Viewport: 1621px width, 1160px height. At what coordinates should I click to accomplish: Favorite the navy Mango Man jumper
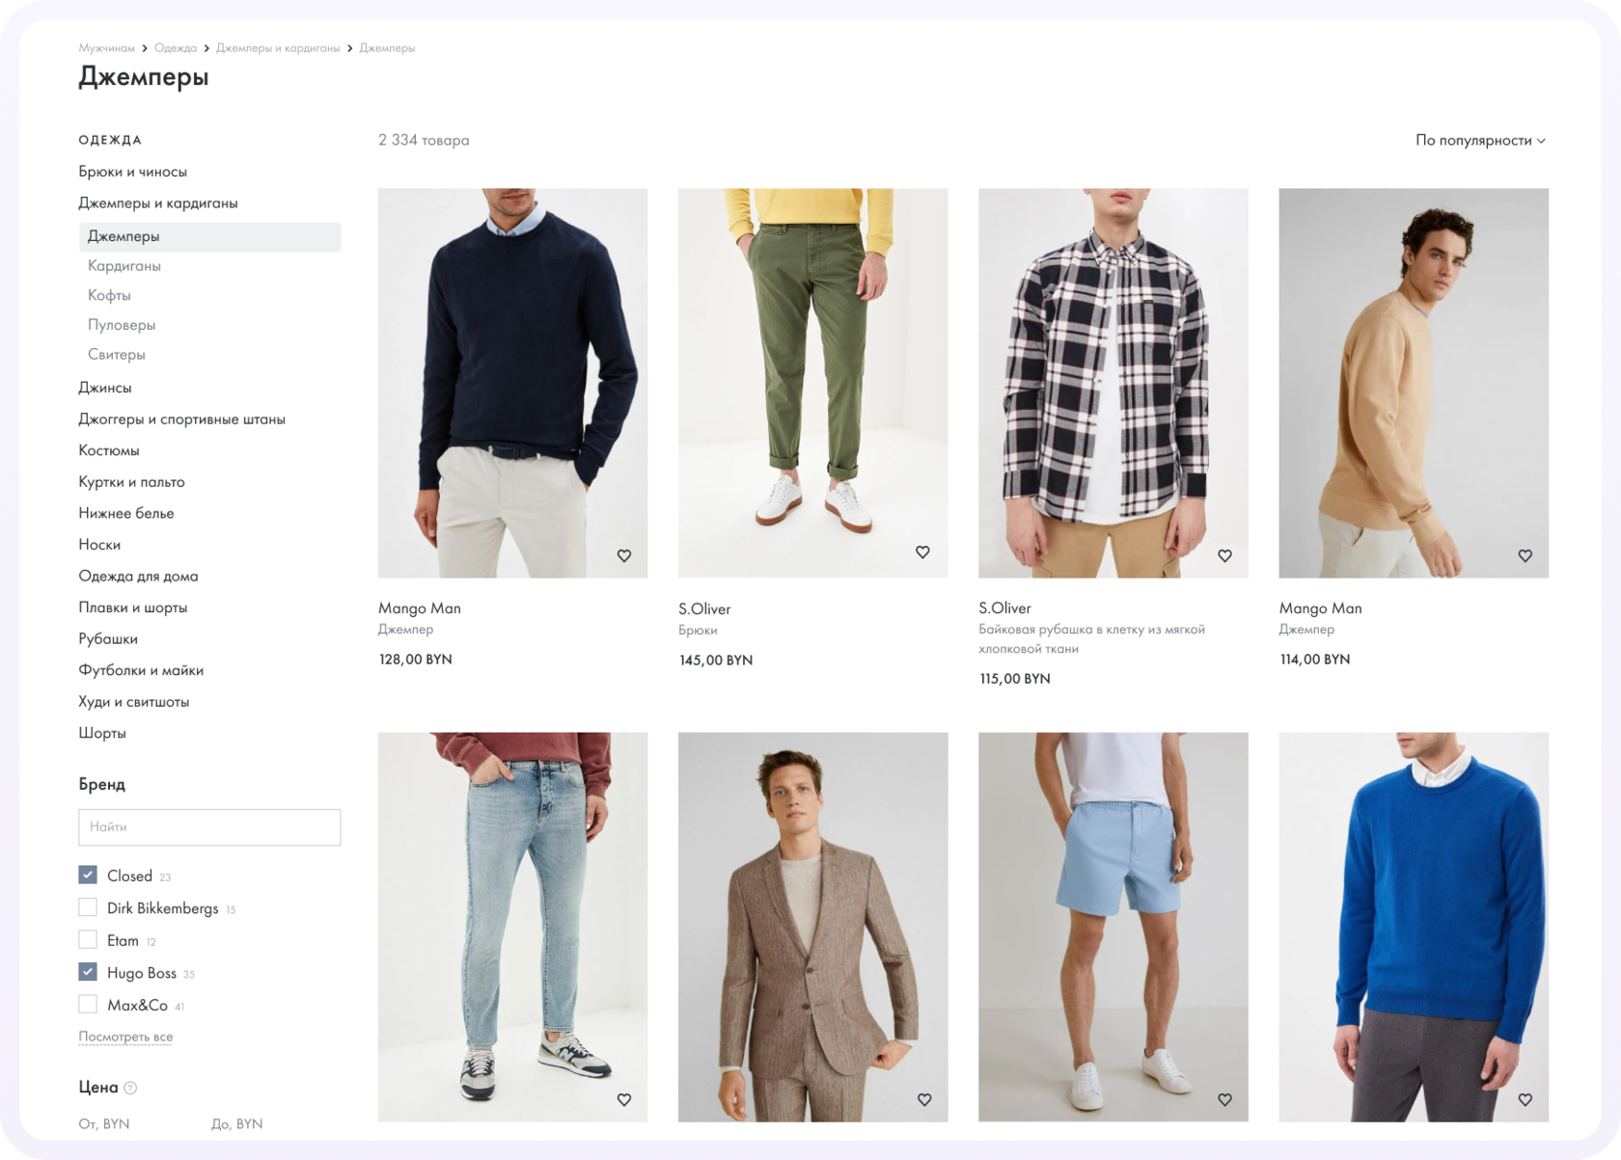(624, 555)
